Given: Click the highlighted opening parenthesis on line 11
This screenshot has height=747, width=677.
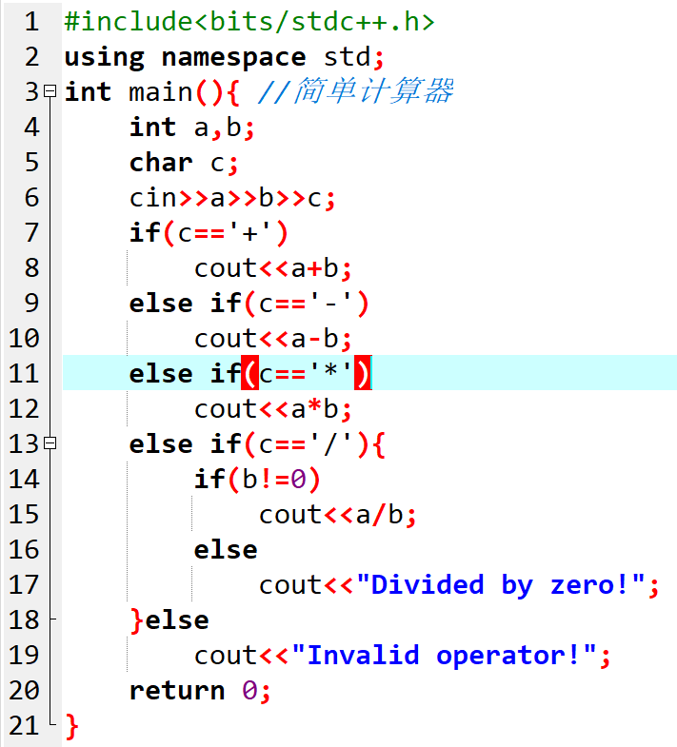Looking at the screenshot, I should click(x=249, y=374).
